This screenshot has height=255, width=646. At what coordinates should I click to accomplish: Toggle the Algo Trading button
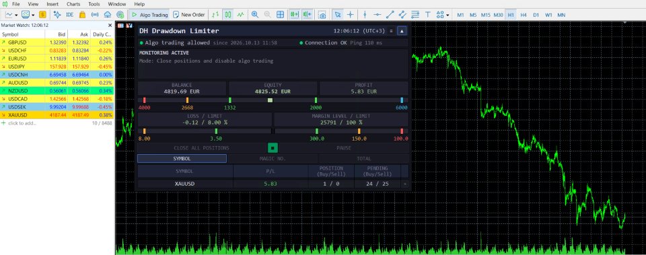coord(149,15)
